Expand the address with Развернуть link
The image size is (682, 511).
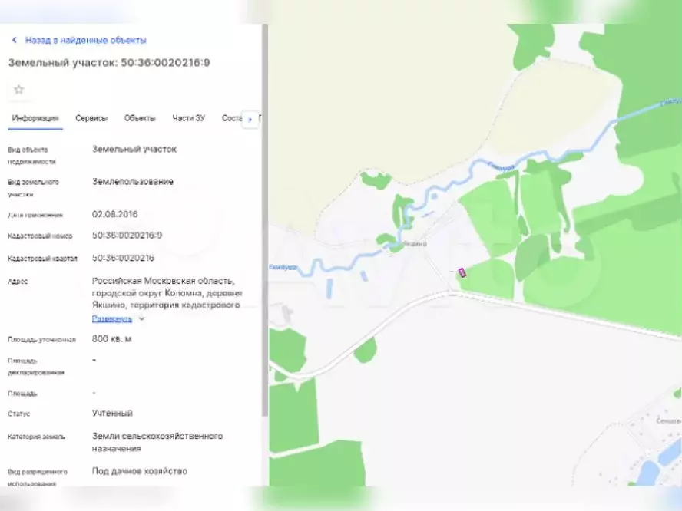tap(112, 319)
